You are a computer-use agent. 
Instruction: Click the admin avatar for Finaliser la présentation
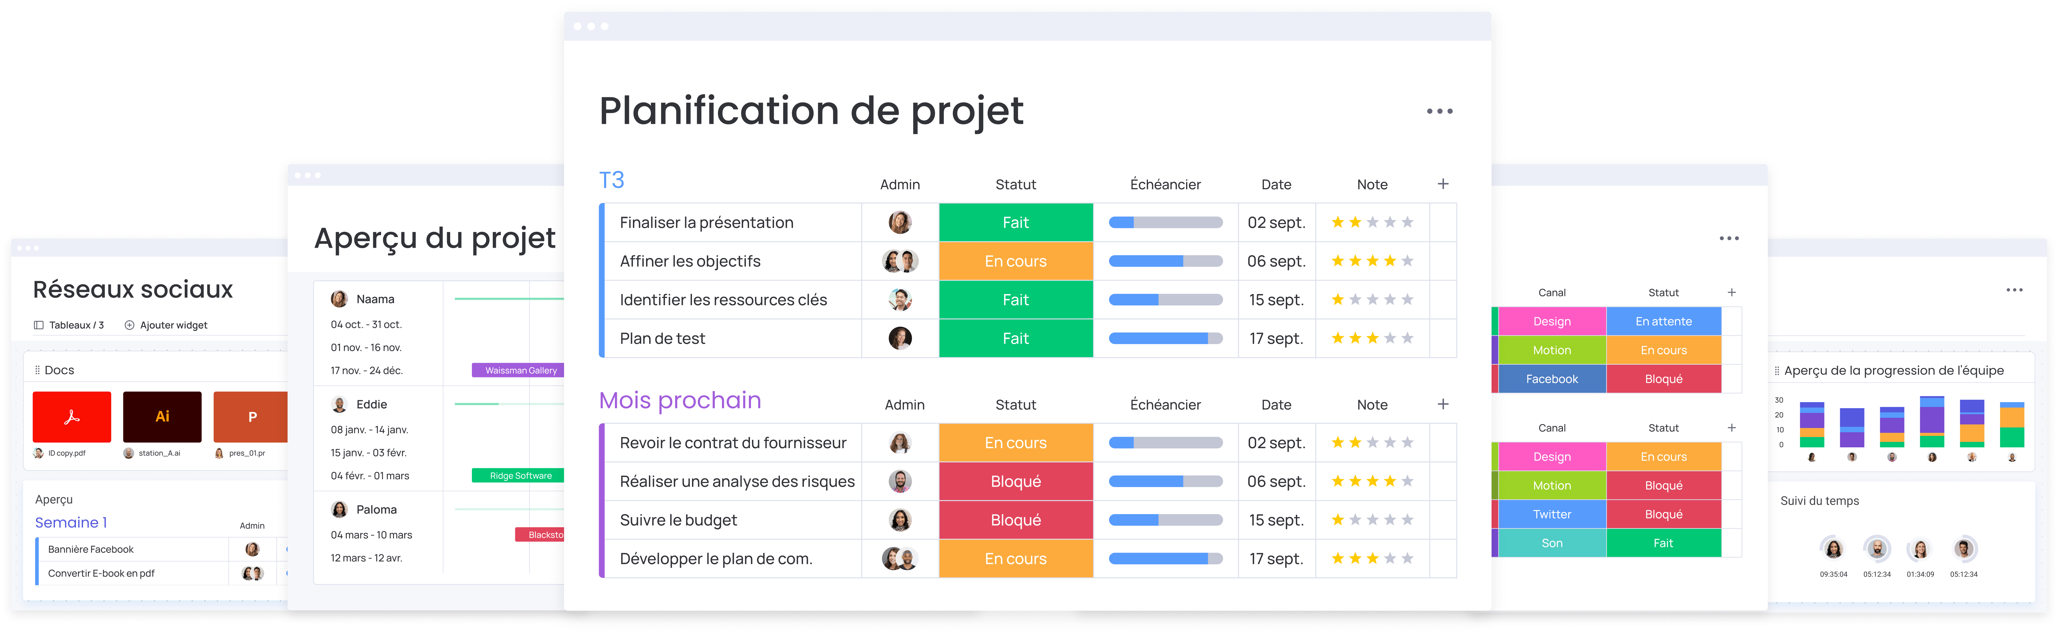(x=900, y=222)
